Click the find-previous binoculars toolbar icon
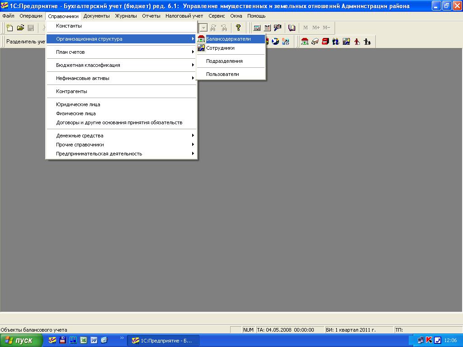 (x=224, y=28)
